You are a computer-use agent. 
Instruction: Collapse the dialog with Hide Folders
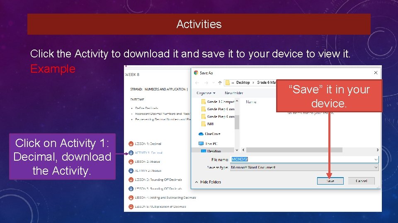pos(208,182)
